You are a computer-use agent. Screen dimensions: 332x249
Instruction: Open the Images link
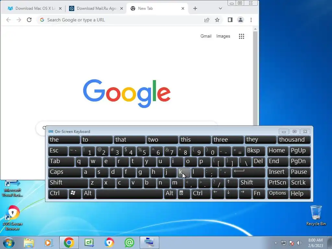point(223,36)
